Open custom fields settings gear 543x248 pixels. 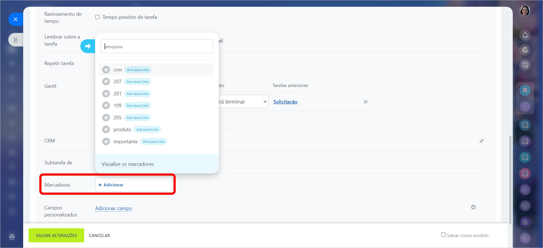pos(473,207)
